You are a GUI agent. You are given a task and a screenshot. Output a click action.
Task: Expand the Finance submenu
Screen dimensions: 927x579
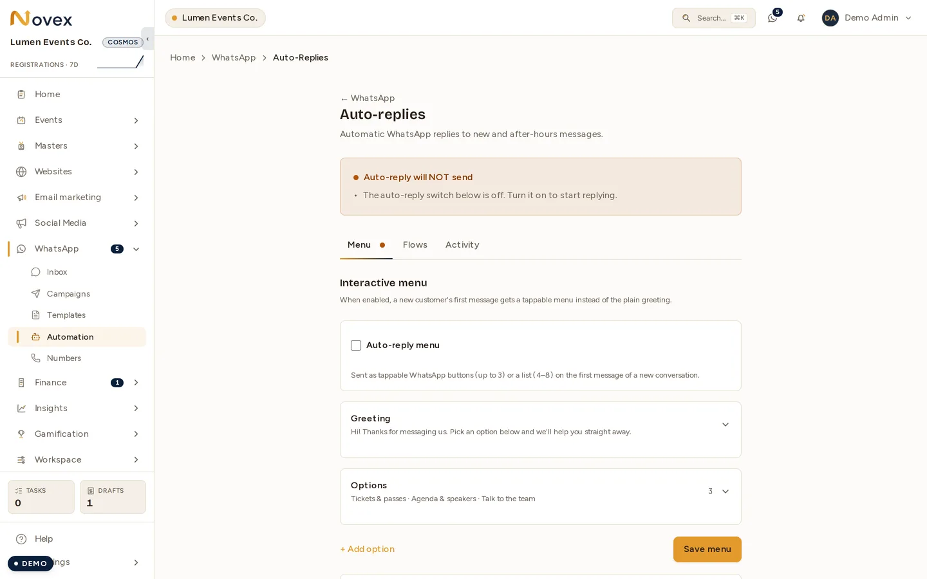(136, 383)
